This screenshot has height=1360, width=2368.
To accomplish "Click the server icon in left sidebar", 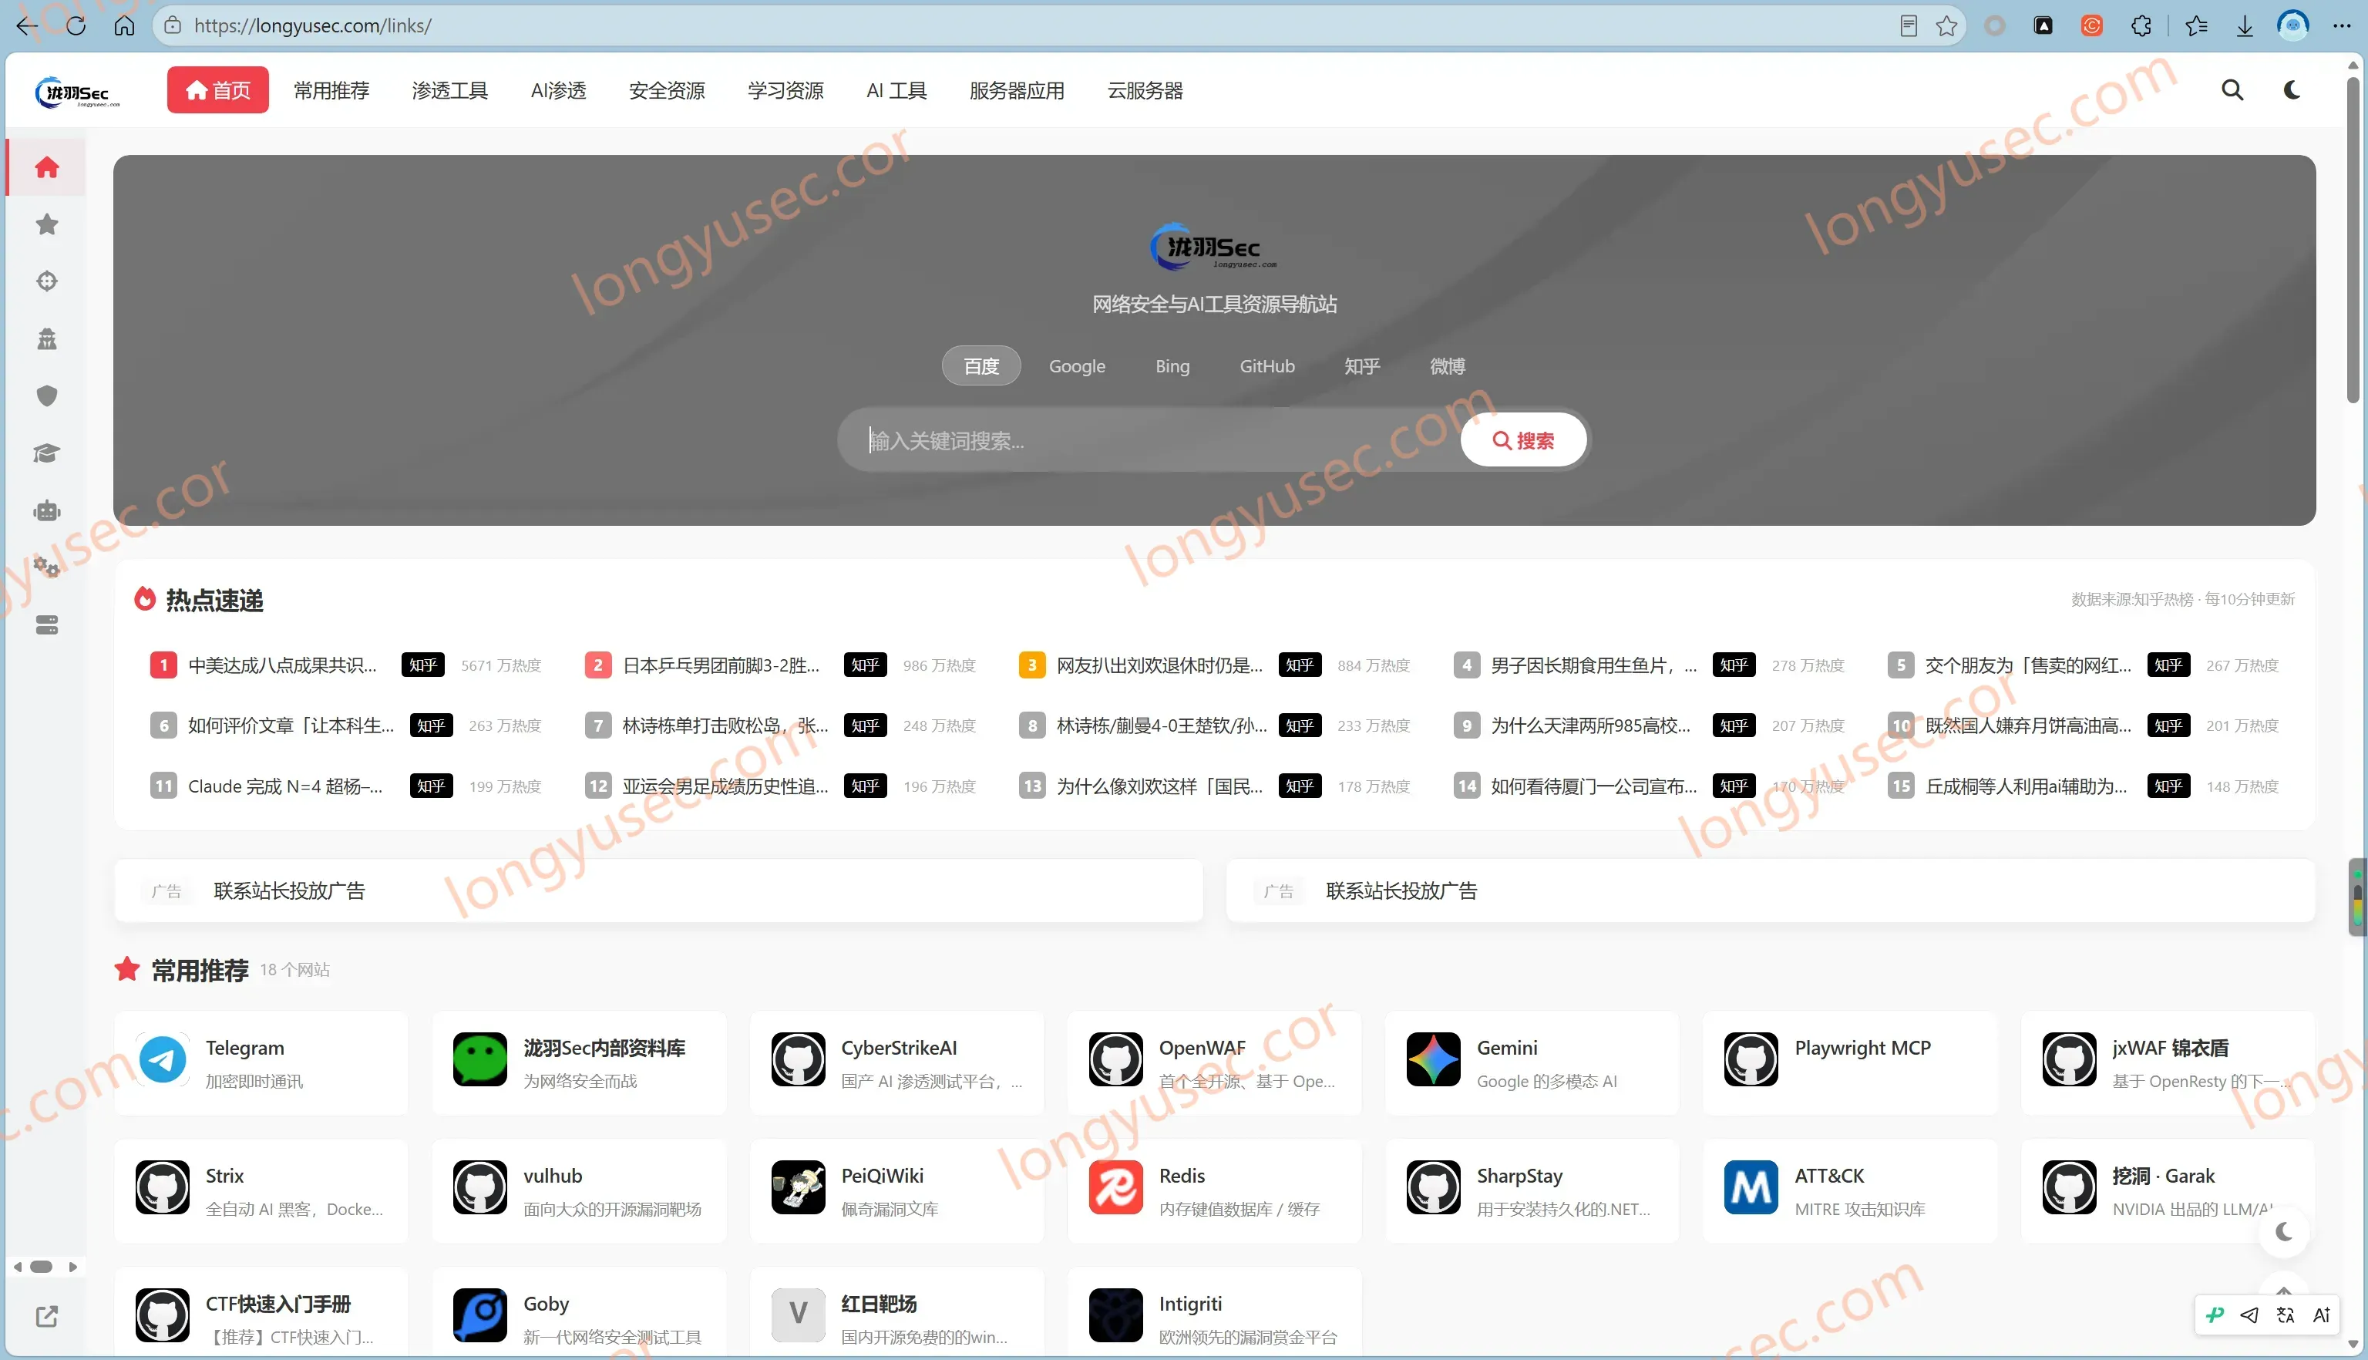I will [x=47, y=625].
